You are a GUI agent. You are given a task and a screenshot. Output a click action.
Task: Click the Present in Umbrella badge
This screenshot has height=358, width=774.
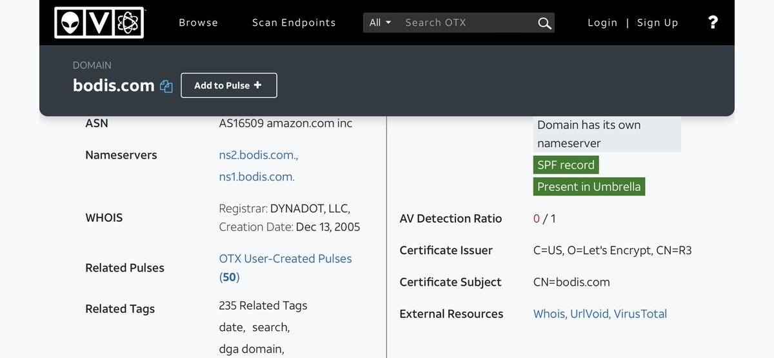589,187
